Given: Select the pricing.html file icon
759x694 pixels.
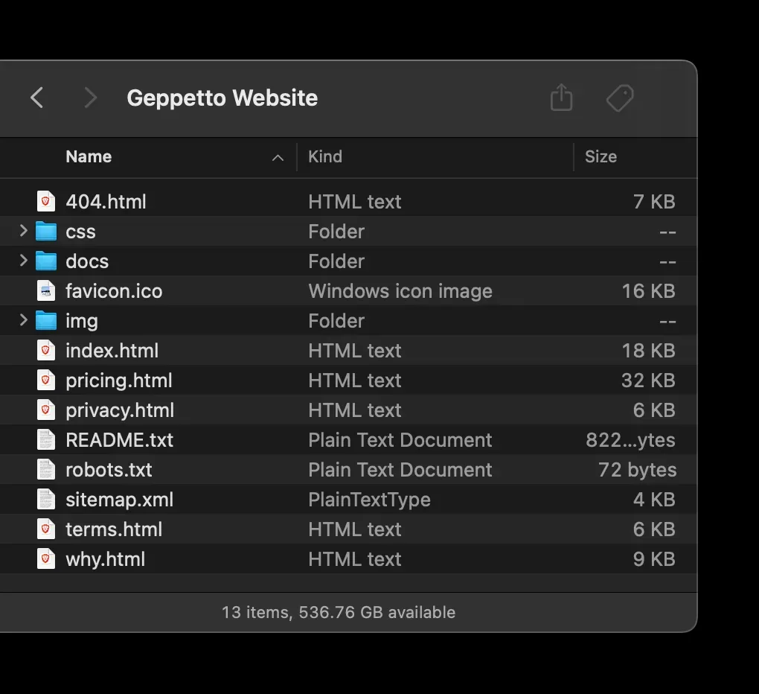Looking at the screenshot, I should (x=46, y=381).
